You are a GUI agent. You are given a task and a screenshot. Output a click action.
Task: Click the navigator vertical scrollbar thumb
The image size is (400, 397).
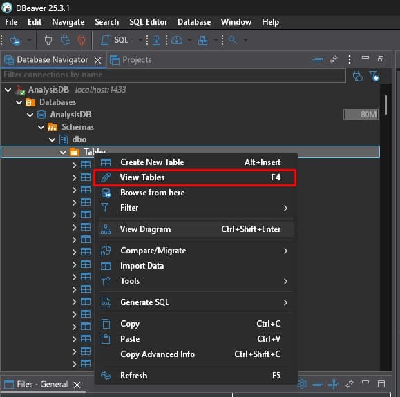click(386, 105)
